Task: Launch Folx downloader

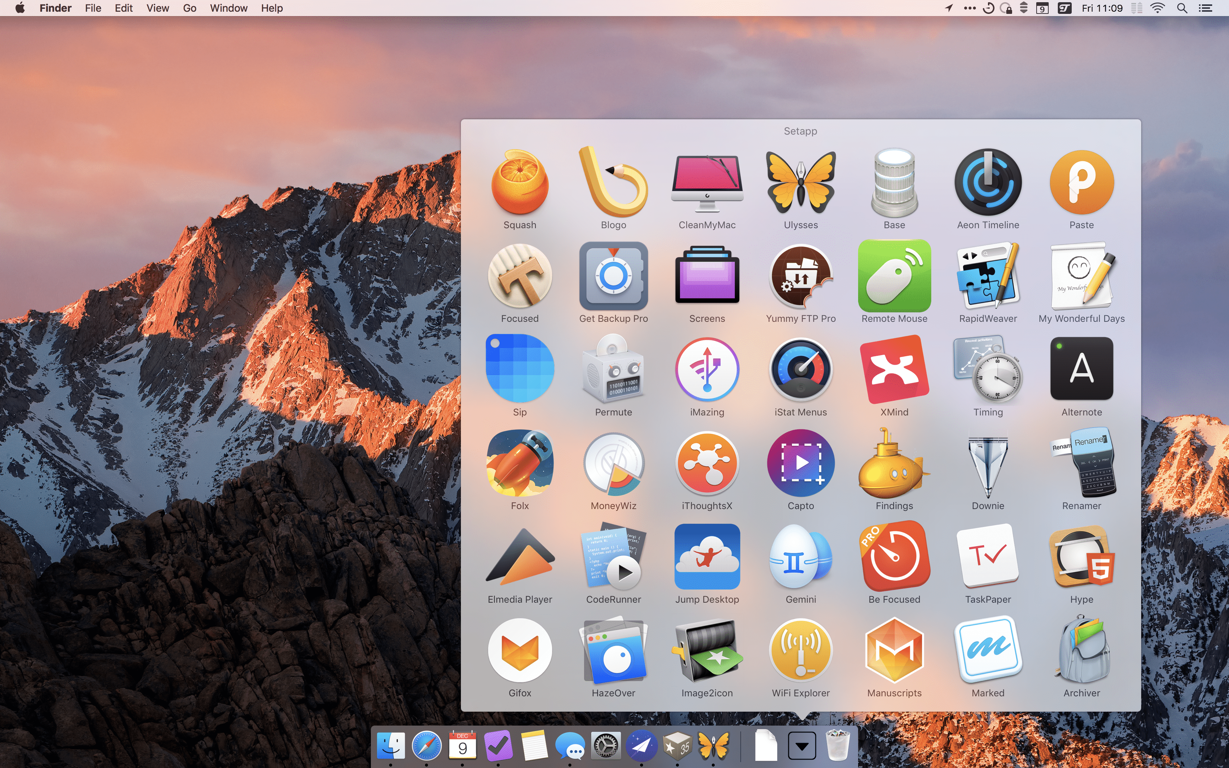Action: [519, 463]
